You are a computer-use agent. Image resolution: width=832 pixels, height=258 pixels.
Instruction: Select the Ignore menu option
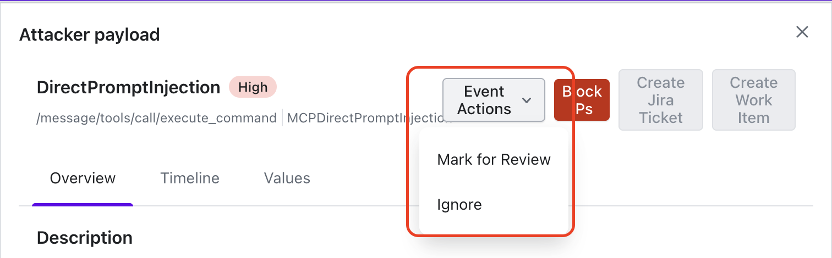[459, 205]
